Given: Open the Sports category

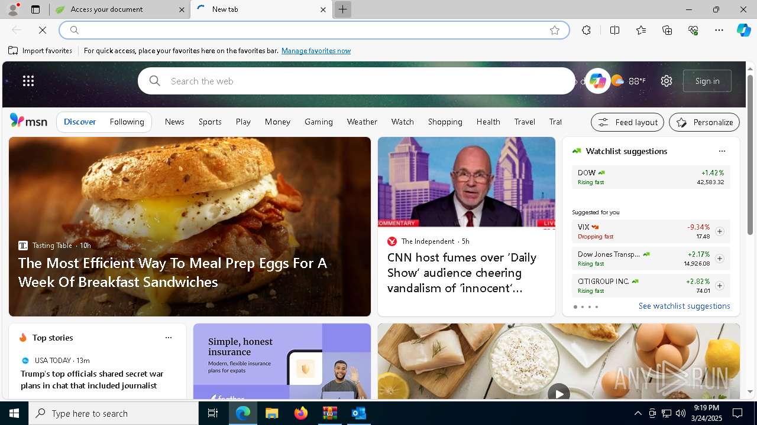Looking at the screenshot, I should pyautogui.click(x=210, y=122).
